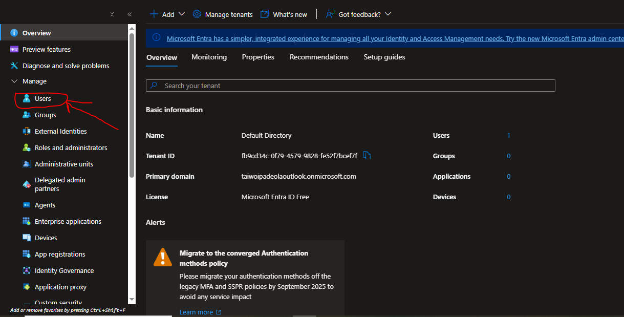This screenshot has height=317, width=624.
Task: Select External Identities in the sidebar
Action: pyautogui.click(x=55, y=131)
